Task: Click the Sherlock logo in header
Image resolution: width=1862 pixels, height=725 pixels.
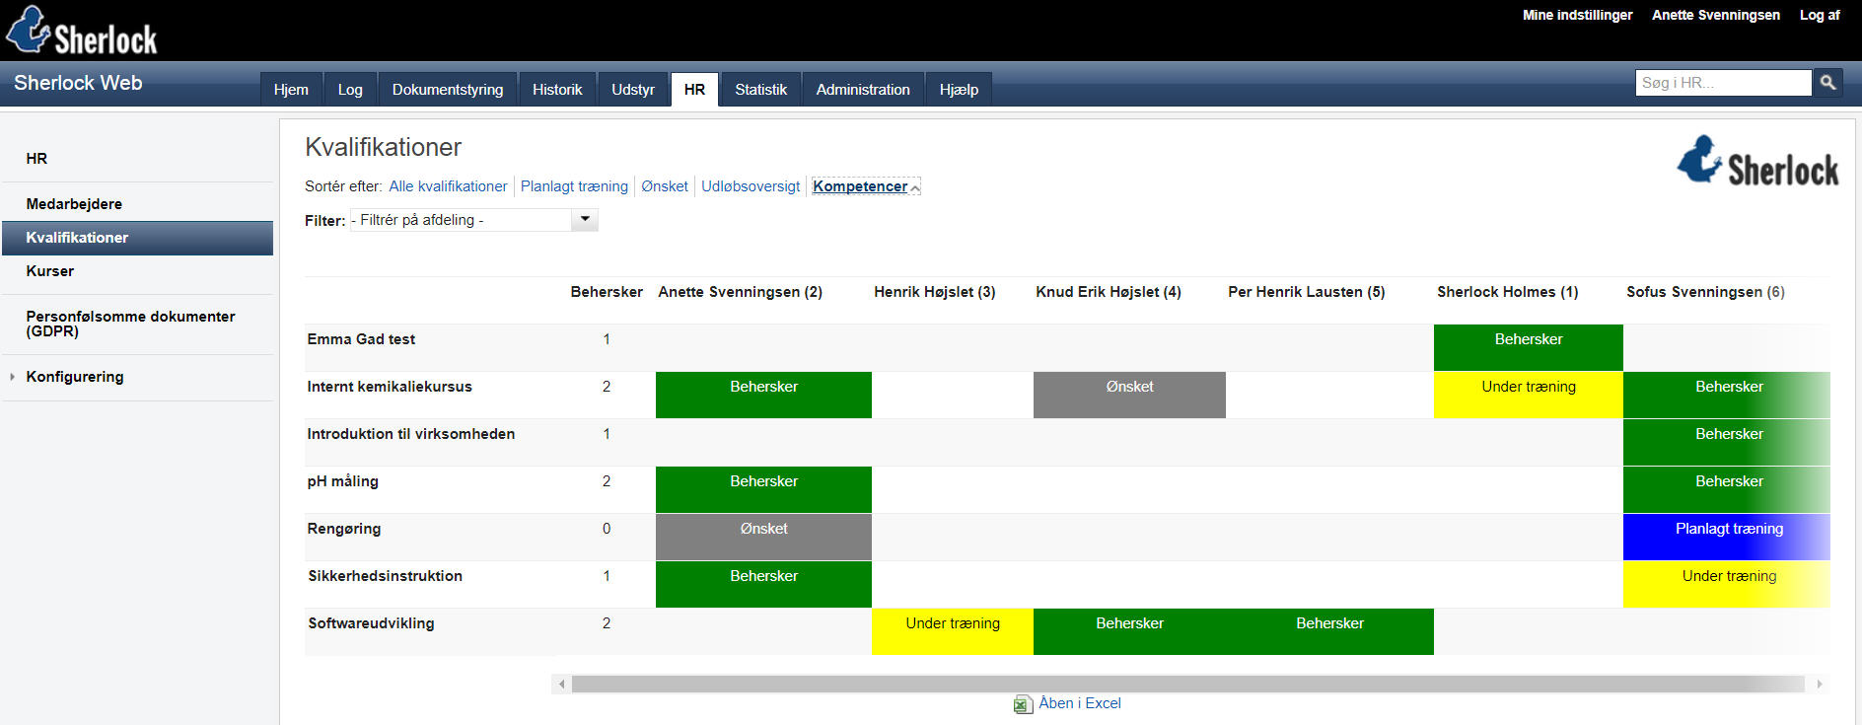Action: (82, 32)
